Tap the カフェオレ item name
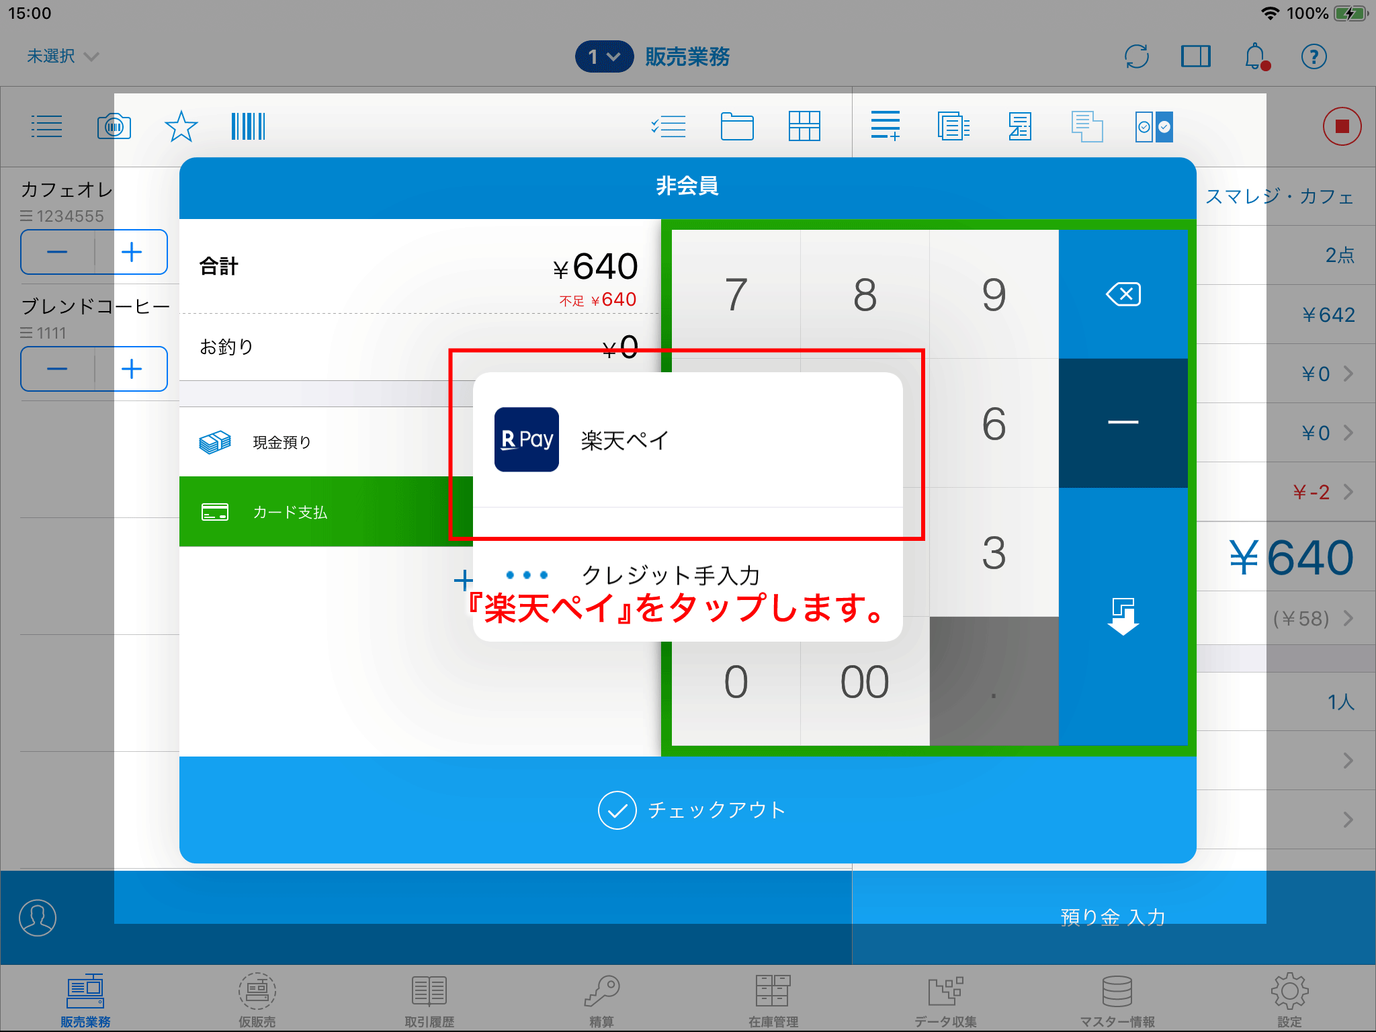The image size is (1376, 1032). click(x=67, y=190)
